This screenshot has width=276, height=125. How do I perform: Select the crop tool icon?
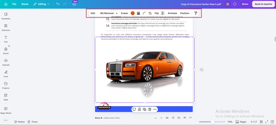pos(150,13)
